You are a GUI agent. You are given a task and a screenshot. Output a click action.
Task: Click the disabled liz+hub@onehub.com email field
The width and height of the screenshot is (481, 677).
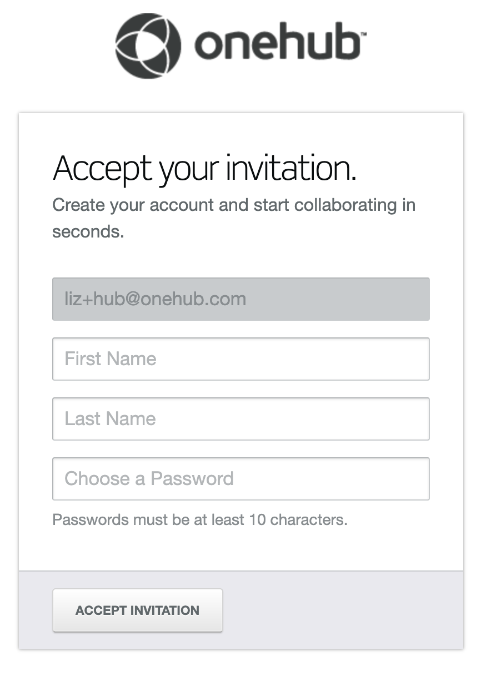point(241,299)
